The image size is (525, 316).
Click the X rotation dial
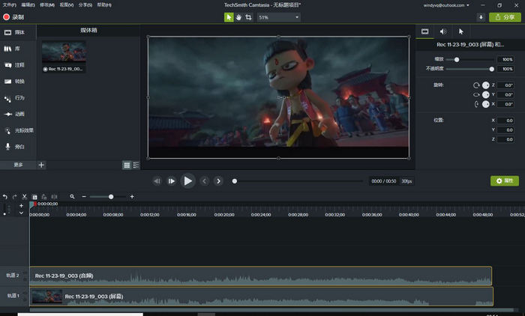[x=485, y=104]
